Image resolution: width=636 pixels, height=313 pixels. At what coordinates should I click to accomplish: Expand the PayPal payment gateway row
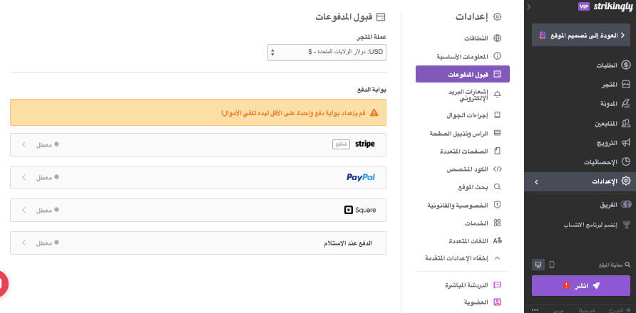tap(198, 177)
